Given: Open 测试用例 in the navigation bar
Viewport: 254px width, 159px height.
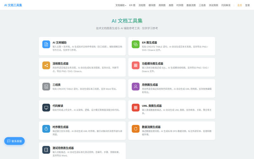Looking at the screenshot, I should (213, 5).
